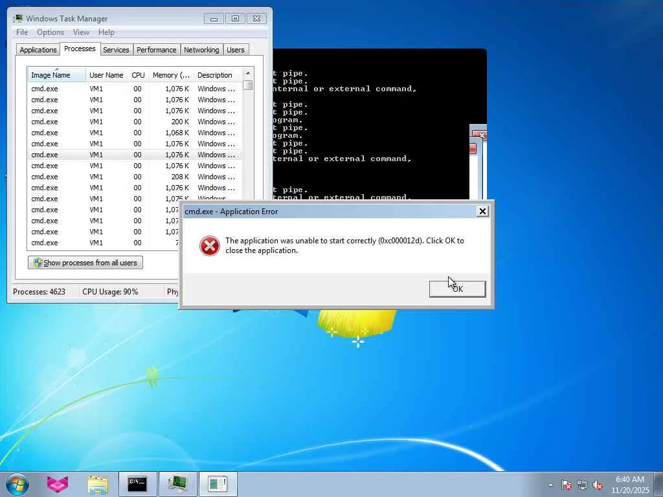Select the cmd.exe row using 200 K
This screenshot has width=663, height=497.
point(135,122)
